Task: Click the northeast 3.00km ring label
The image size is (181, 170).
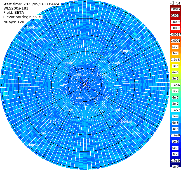Action: point(126,51)
